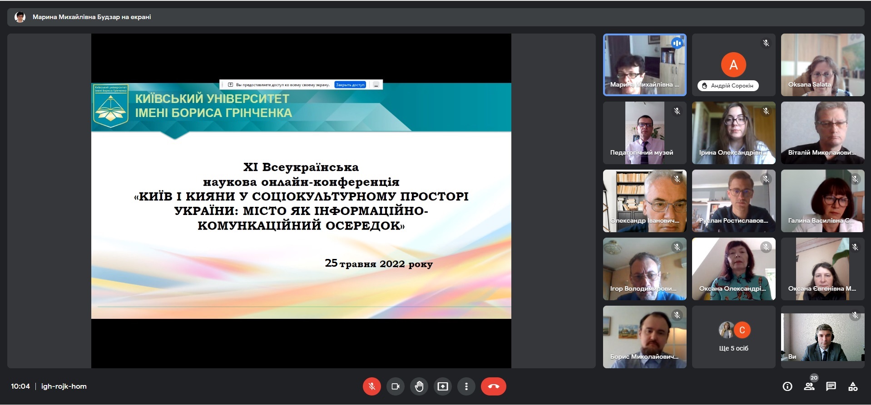Open the activities shapes icon
This screenshot has width=871, height=405.
pos(853,386)
